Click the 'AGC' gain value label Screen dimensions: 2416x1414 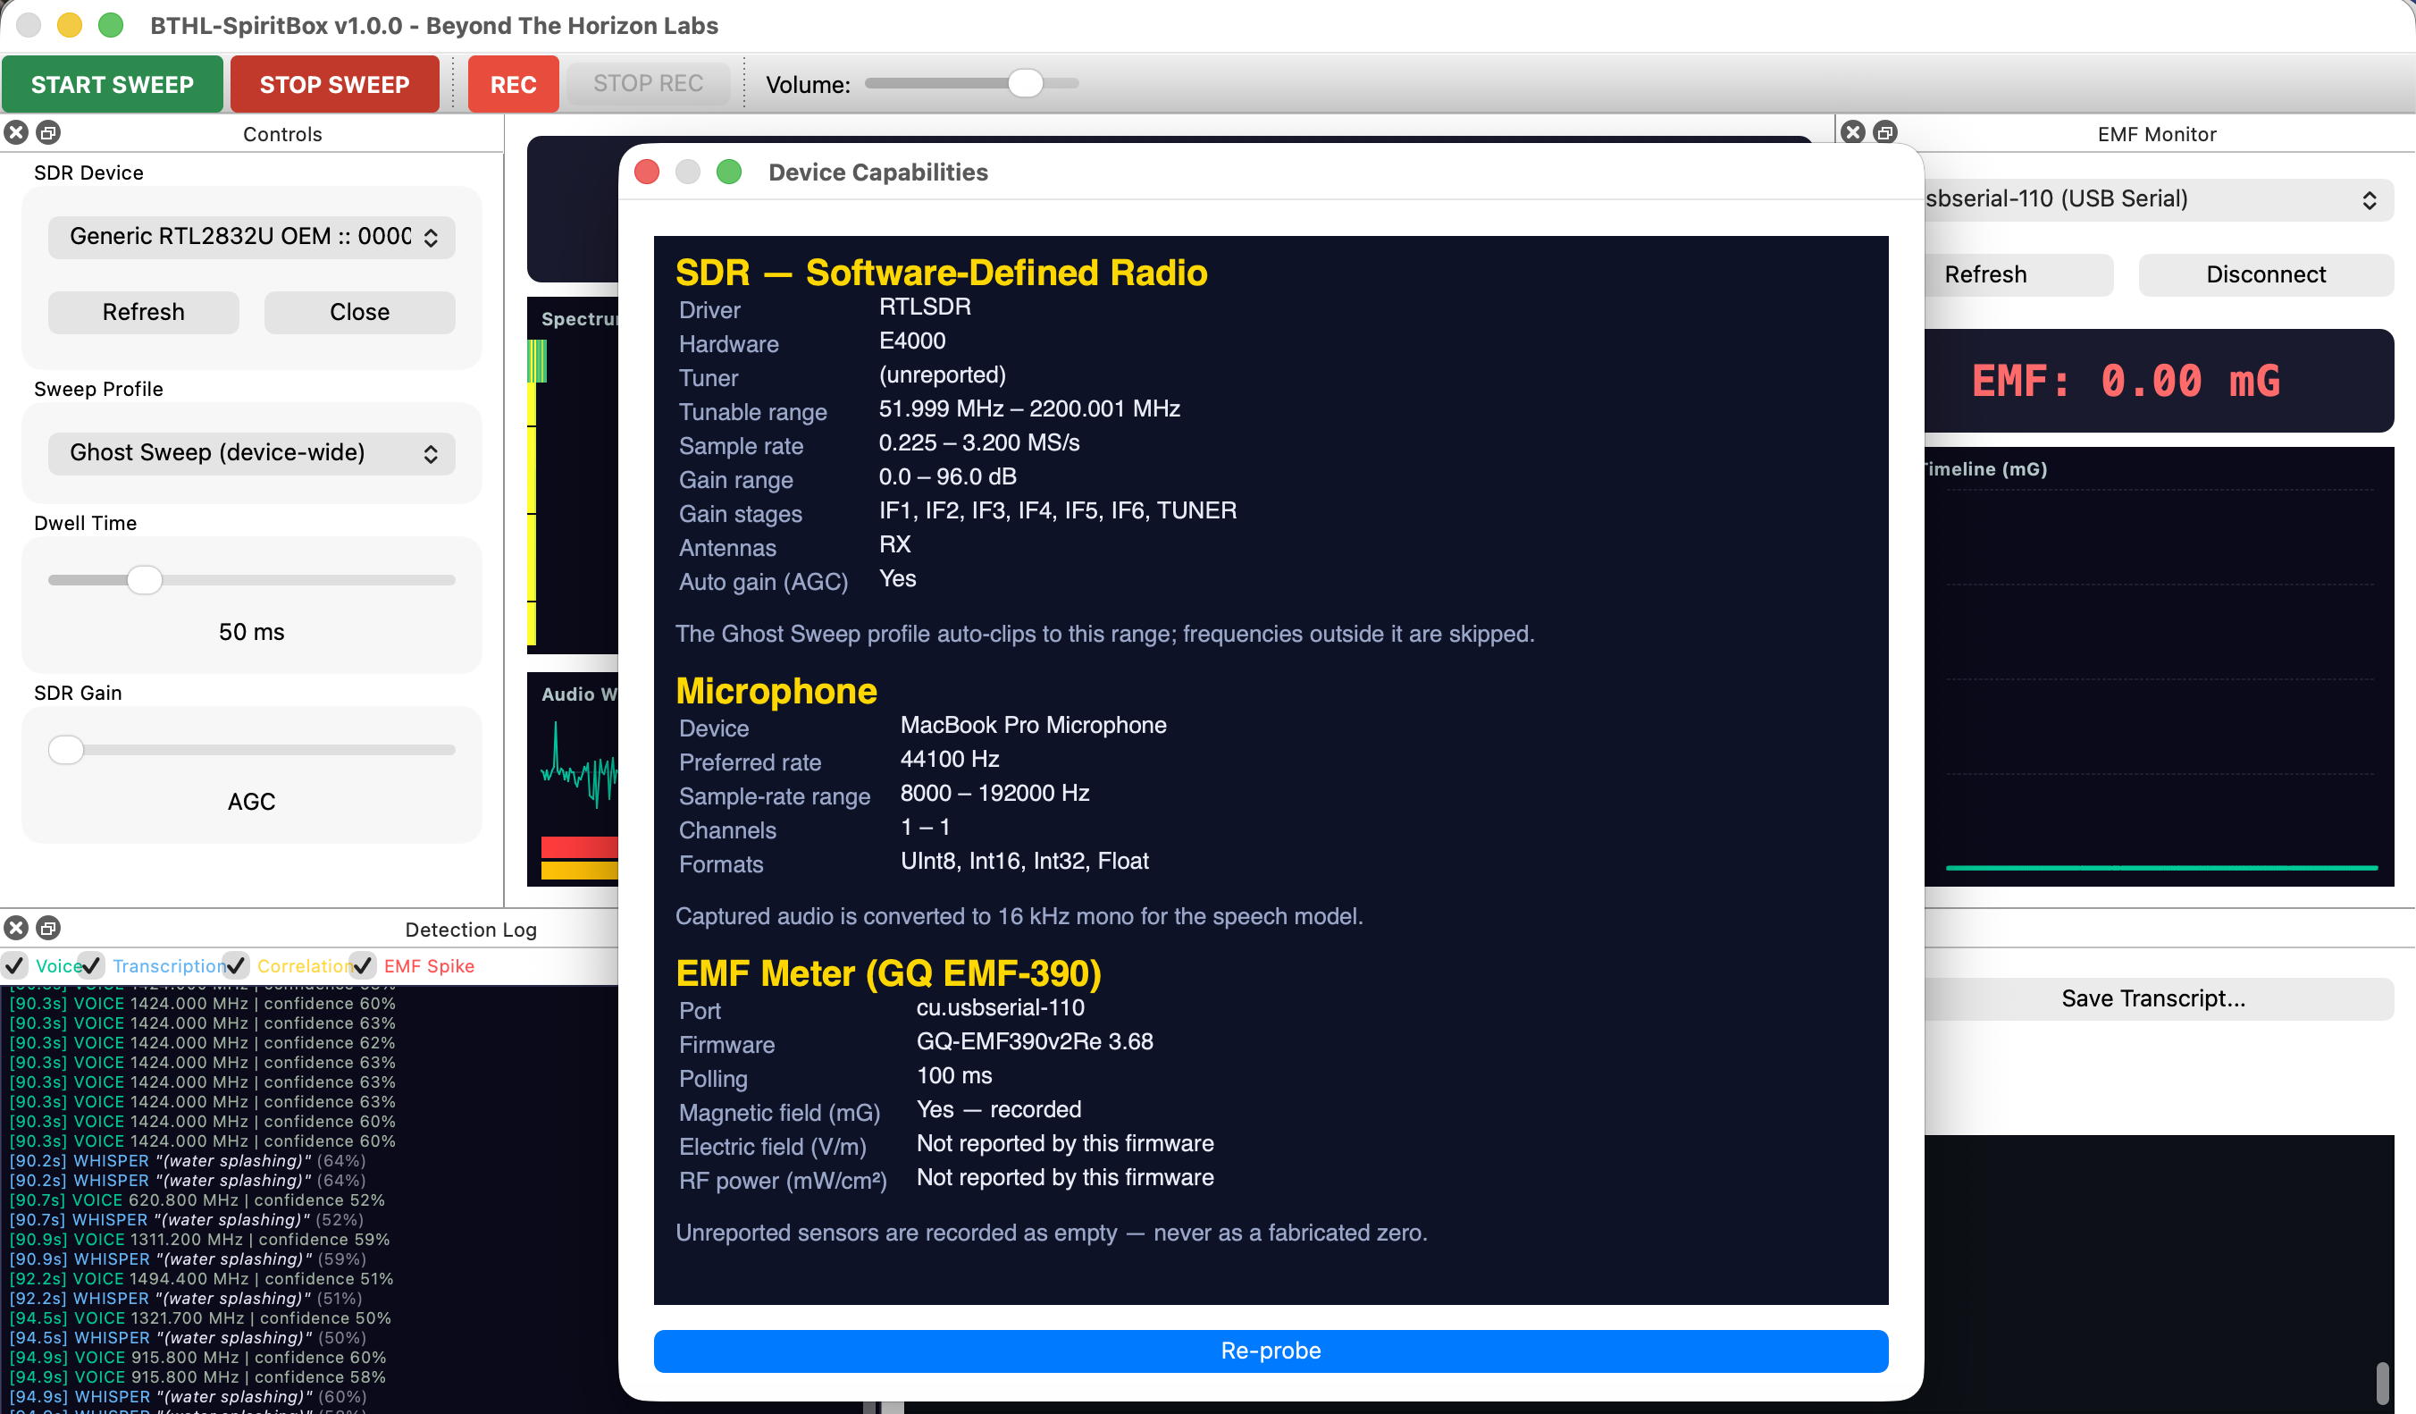pos(251,802)
